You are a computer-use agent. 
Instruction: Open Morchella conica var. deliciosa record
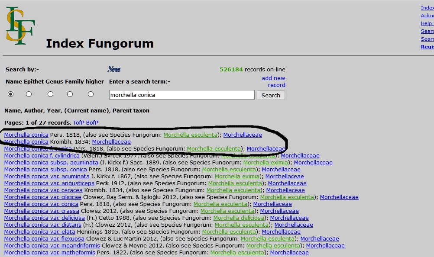pyautogui.click(x=45, y=218)
